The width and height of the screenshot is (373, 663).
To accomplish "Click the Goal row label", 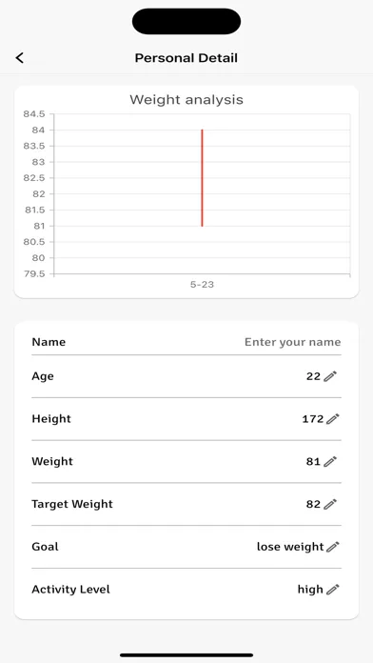I will pyautogui.click(x=46, y=547).
